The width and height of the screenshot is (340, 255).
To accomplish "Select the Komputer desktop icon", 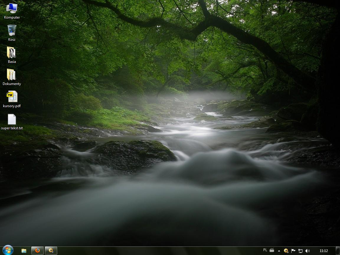I will (x=12, y=9).
